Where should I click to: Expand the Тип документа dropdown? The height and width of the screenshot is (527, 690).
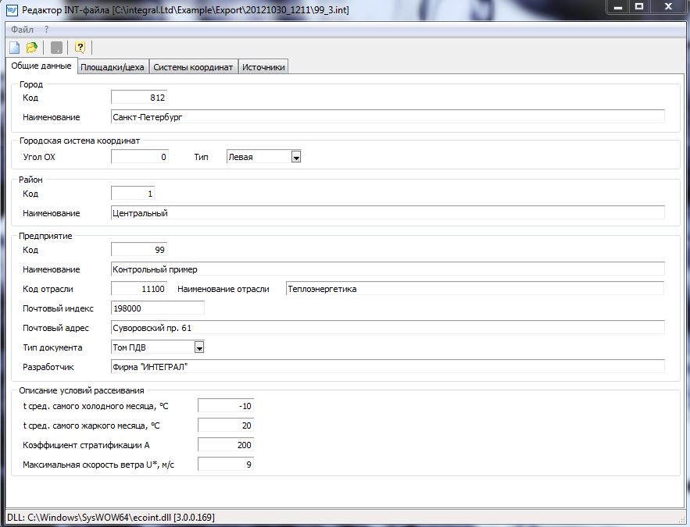[199, 347]
